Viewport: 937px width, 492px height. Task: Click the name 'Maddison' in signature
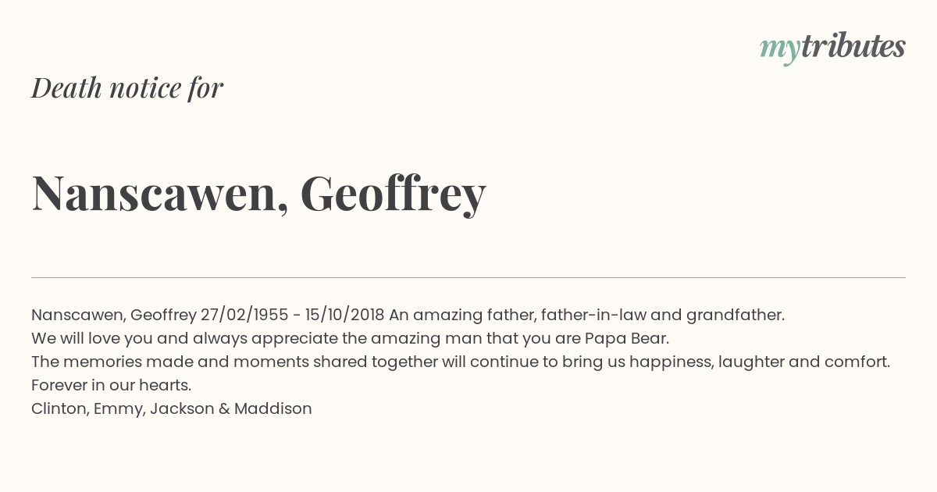point(273,408)
